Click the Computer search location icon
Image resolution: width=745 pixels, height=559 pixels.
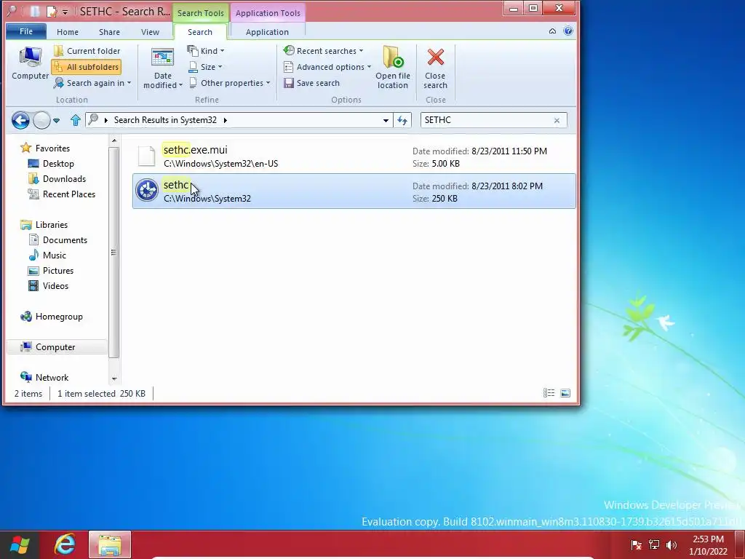click(30, 63)
